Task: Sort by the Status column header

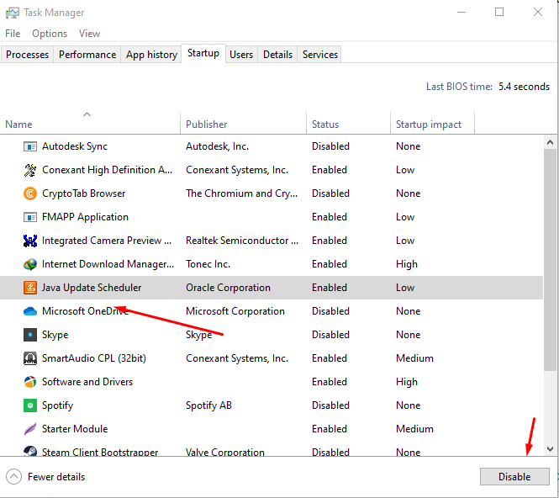Action: (x=348, y=123)
